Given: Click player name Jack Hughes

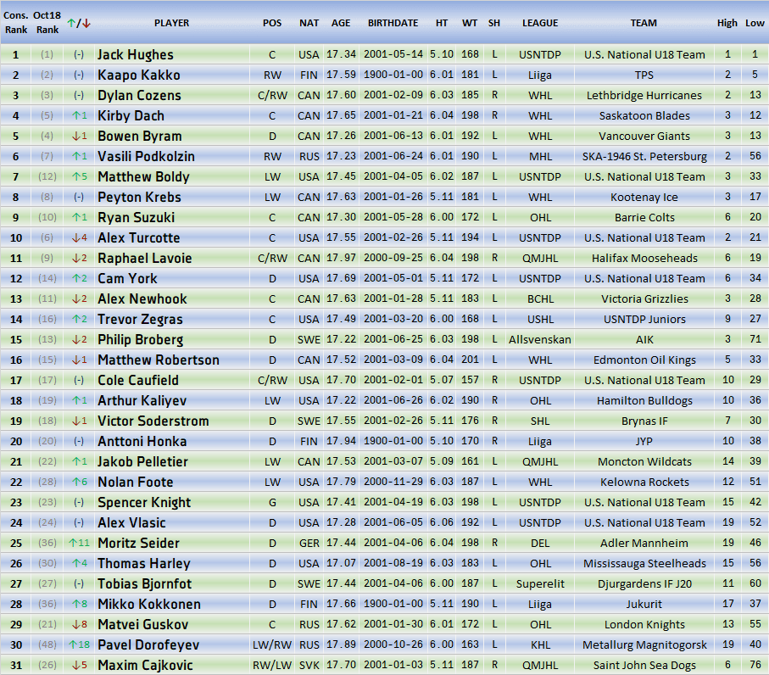Looking at the screenshot, I should point(136,54).
